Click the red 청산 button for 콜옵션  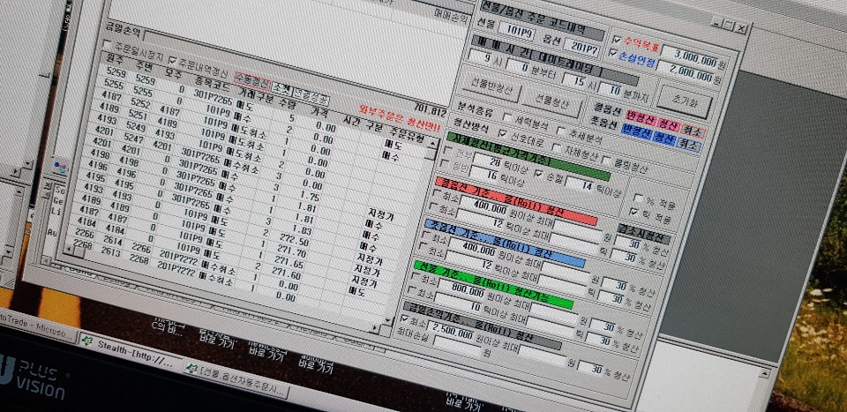[x=669, y=124]
